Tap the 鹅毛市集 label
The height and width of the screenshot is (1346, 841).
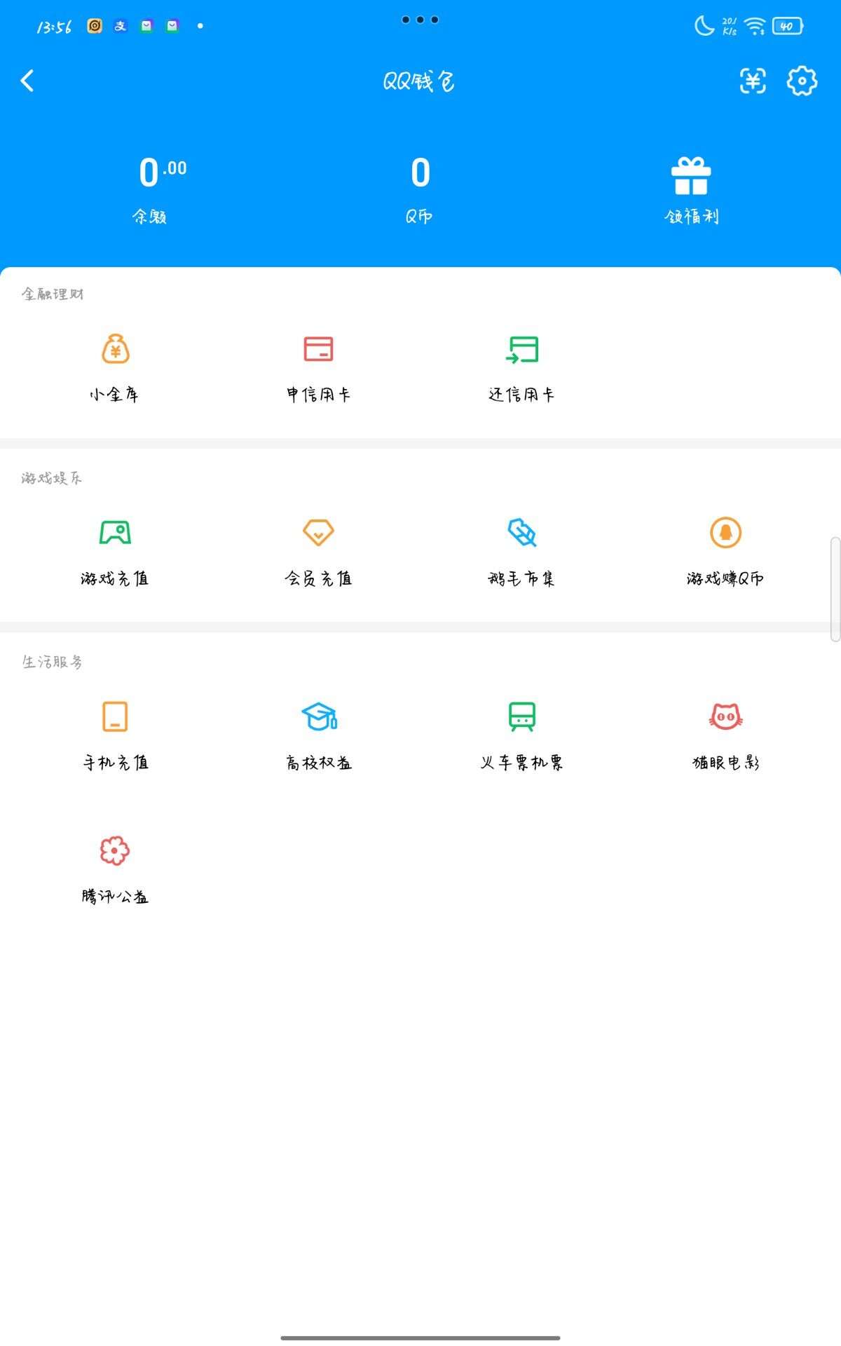tap(521, 578)
